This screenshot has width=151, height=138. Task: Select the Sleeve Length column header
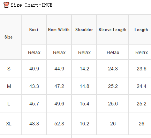pyautogui.click(x=113, y=30)
